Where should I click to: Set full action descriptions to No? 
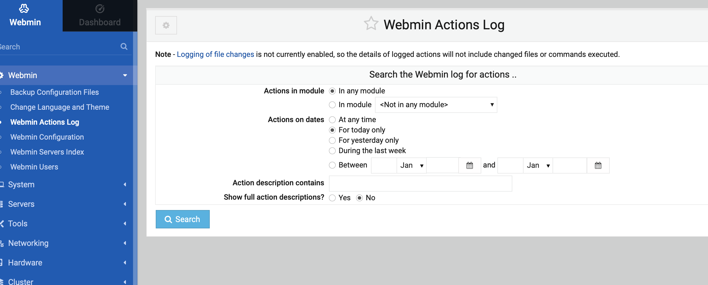(x=359, y=198)
